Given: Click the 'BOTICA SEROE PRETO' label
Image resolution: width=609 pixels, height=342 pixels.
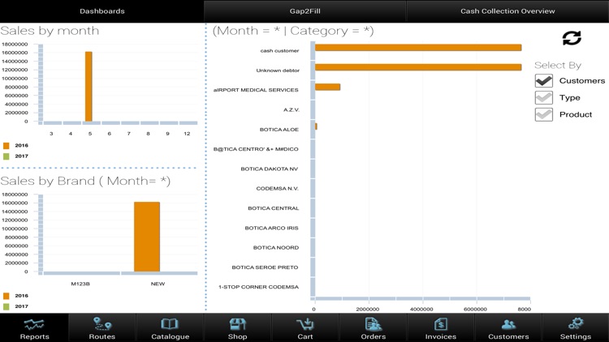Looking at the screenshot, I should (265, 267).
